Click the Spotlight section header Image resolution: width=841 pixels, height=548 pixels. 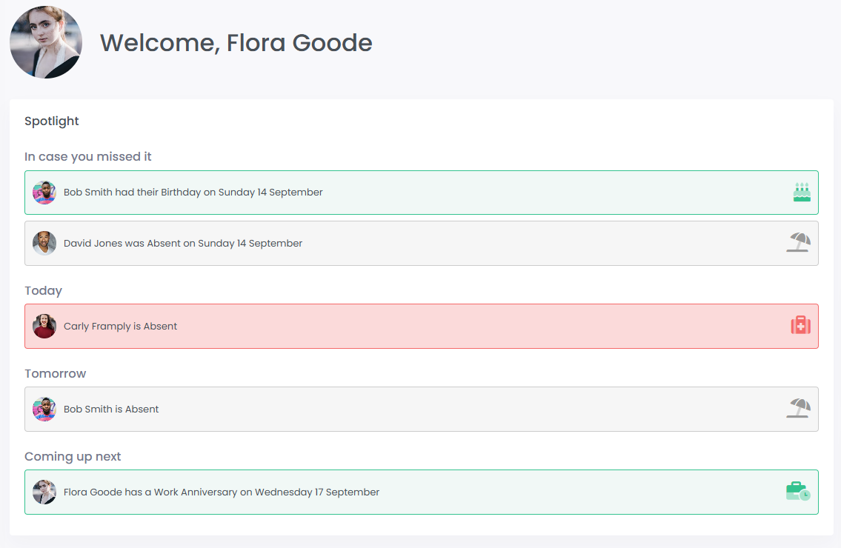tap(51, 121)
